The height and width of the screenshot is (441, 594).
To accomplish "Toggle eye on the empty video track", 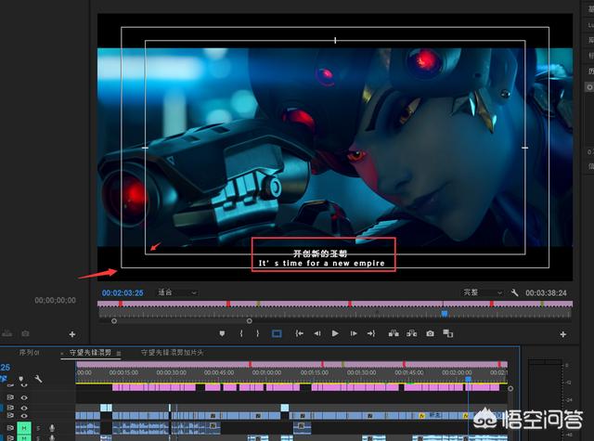I will click(x=24, y=397).
